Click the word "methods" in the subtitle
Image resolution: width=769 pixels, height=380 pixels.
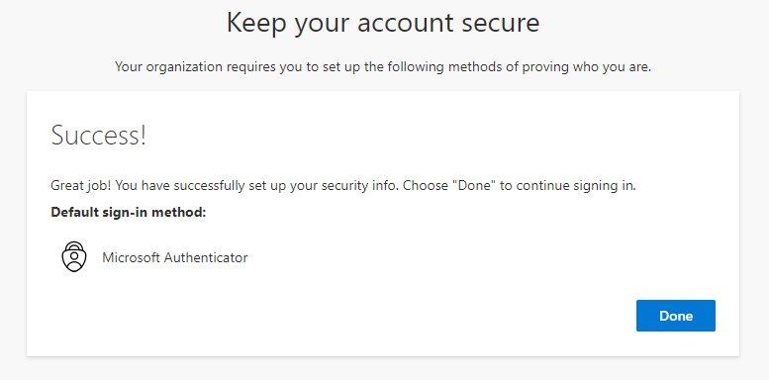point(473,66)
